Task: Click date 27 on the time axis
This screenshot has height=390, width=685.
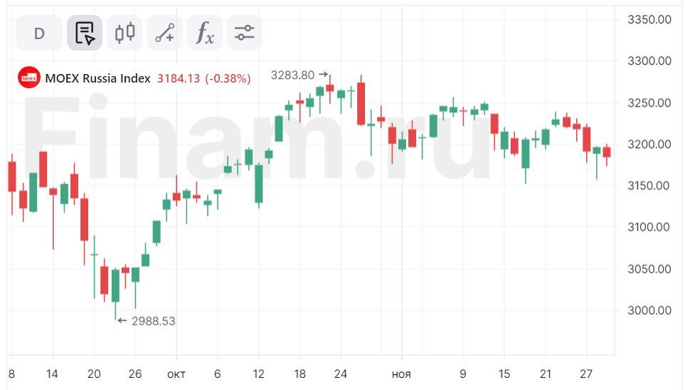Action: pyautogui.click(x=588, y=374)
